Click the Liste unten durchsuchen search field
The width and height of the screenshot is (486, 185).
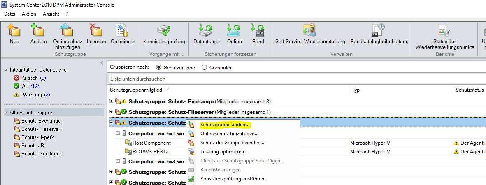point(298,79)
